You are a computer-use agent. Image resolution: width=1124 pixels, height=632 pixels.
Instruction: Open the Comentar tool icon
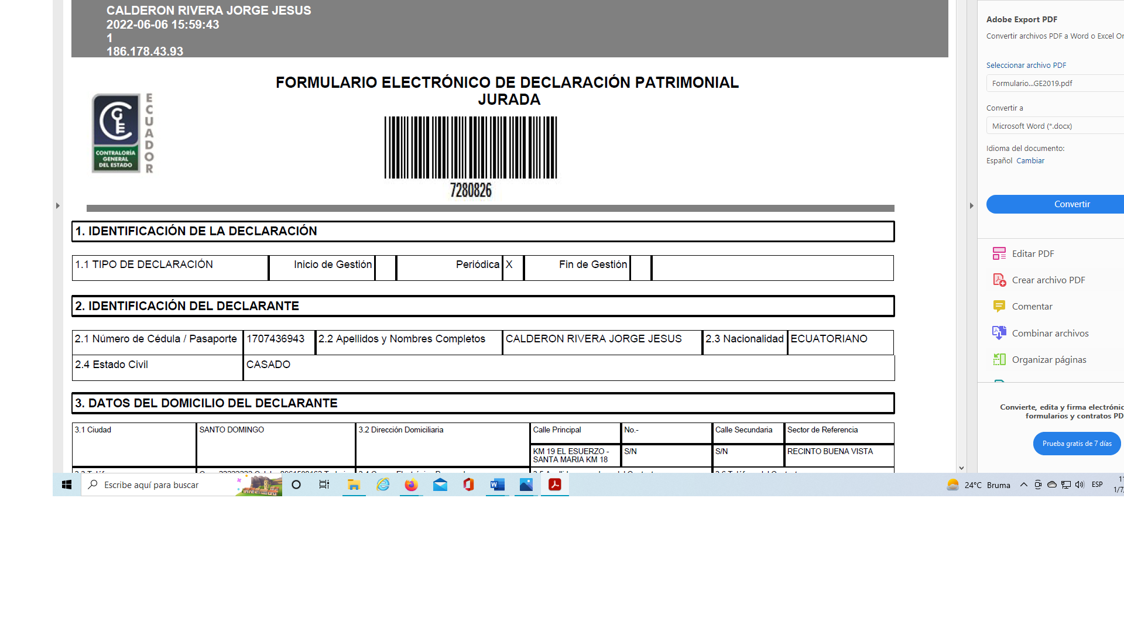tap(999, 306)
